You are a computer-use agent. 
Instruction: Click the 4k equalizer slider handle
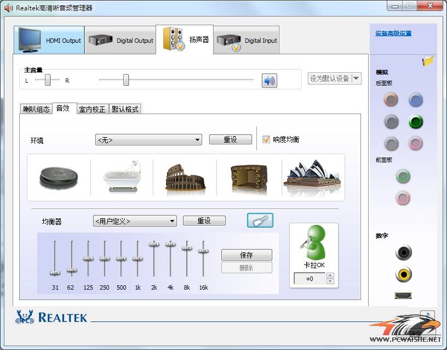170,244
